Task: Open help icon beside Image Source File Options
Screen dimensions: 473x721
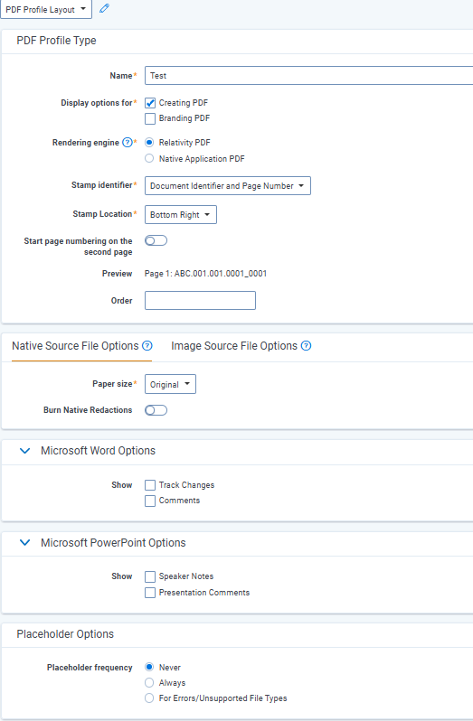Action: pos(306,346)
